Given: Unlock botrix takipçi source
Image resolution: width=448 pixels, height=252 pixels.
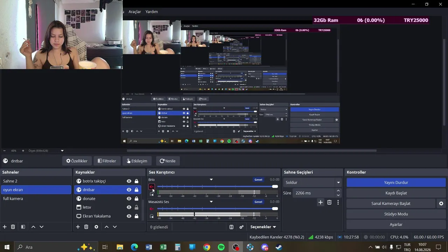Looking at the screenshot, I should click(136, 181).
